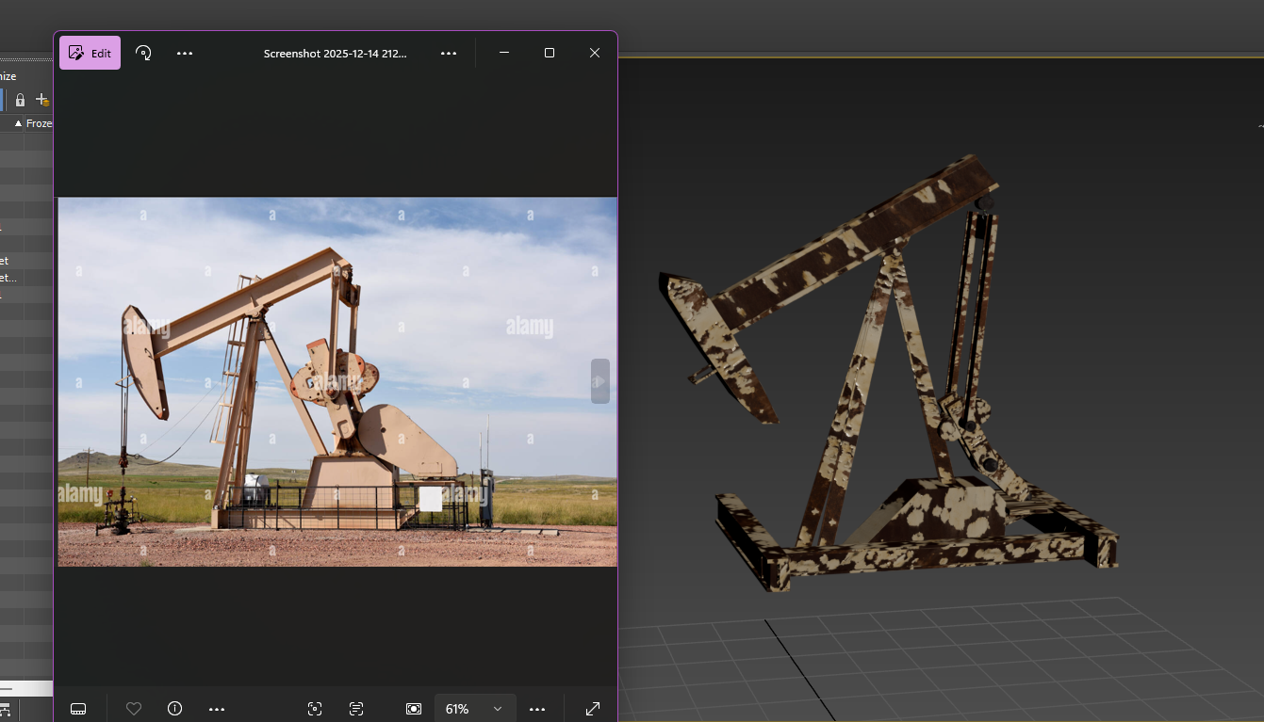Rotate the image using the rotate icon
This screenshot has height=722, width=1264.
(143, 54)
